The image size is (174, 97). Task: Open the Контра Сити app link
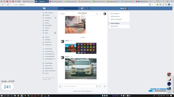coord(48,66)
